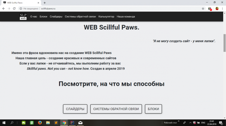226x126 pixels.
Task: Close the WEB Scillful Paws tab
Action: point(38,3)
